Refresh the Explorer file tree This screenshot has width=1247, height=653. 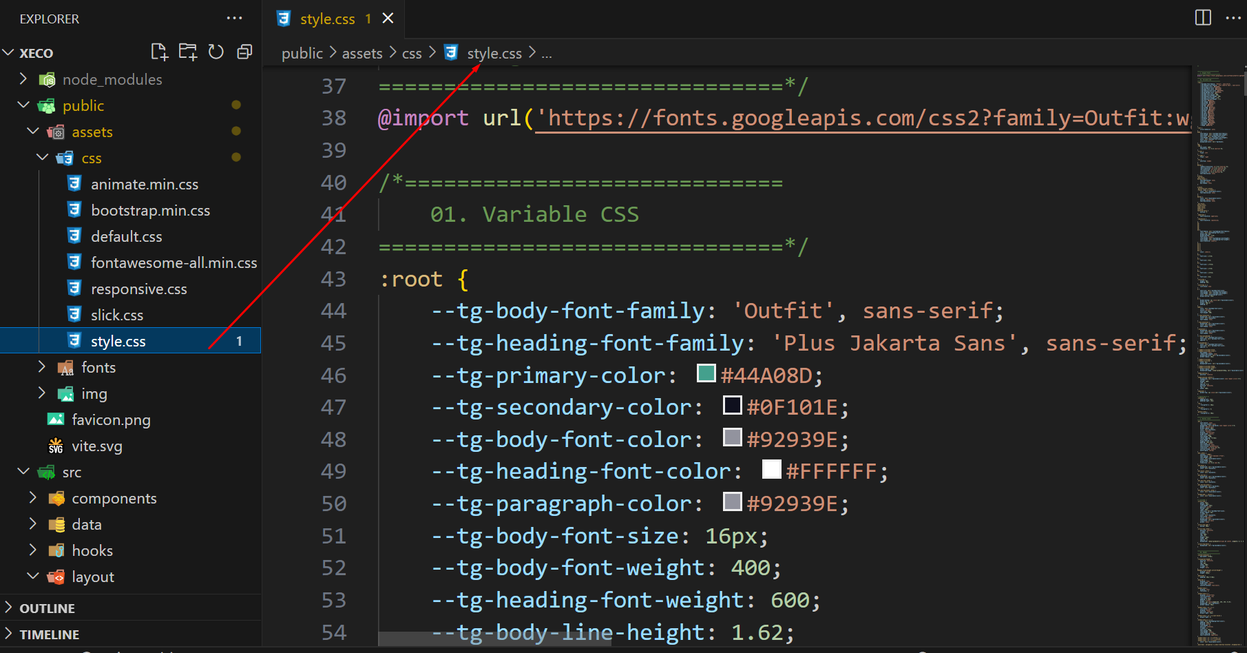[x=216, y=52]
